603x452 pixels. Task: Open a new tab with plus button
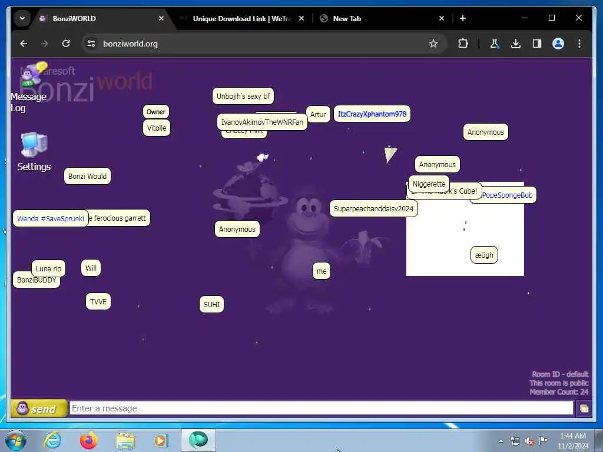(x=463, y=18)
